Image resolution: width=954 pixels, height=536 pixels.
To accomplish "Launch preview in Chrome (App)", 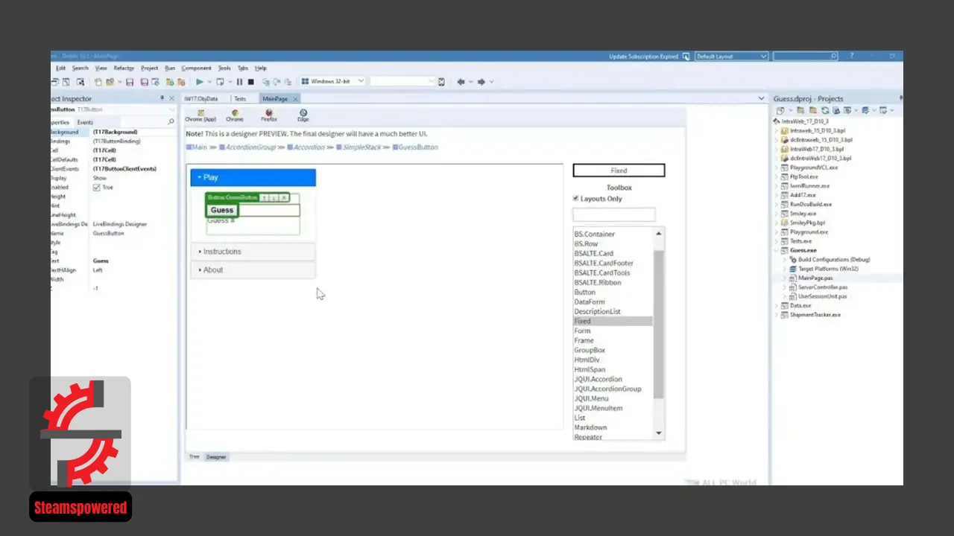I will point(200,115).
